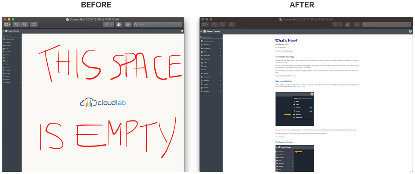Open the Support Center link in AFTER window

(300, 87)
